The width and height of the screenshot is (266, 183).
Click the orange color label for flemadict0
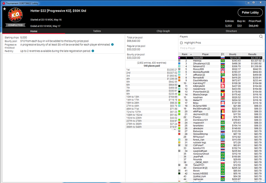pos(179,77)
